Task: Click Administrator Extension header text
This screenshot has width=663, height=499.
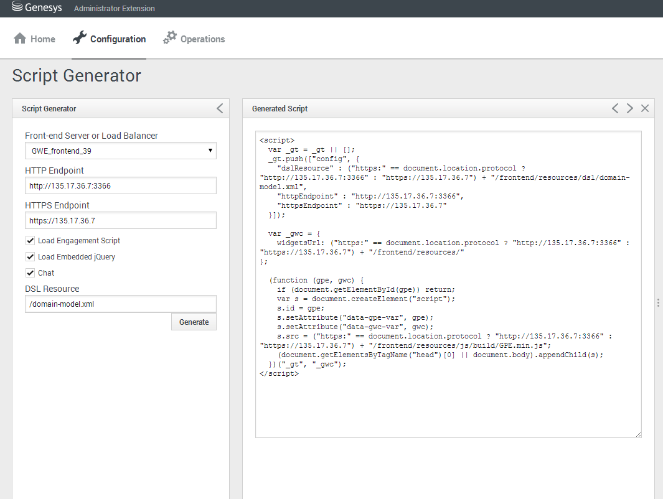Action: 114,9
